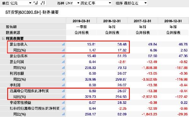Collapse the 利润表摘要 section

pyautogui.click(x=3, y=39)
